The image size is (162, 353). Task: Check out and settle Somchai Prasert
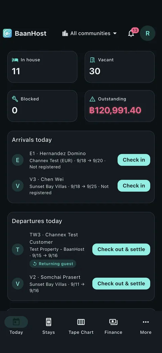tap(121, 284)
